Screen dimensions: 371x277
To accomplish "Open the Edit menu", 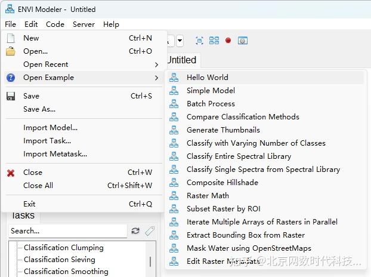I will (31, 24).
